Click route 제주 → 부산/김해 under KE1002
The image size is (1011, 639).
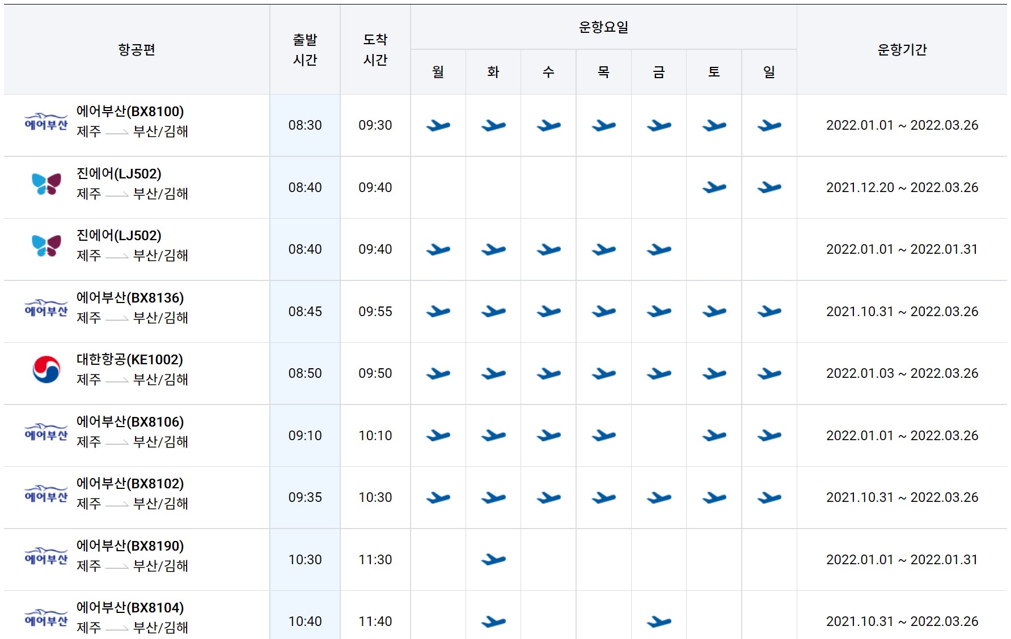pos(132,380)
